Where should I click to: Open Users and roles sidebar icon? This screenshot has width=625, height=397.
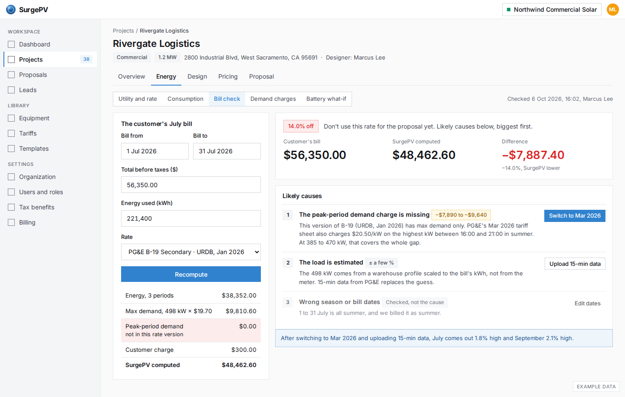click(11, 192)
